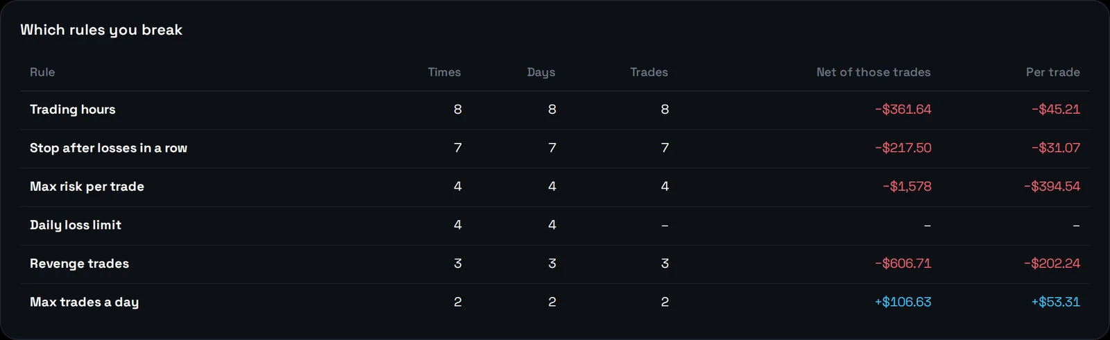Click Times count for Daily loss limit

coord(457,225)
